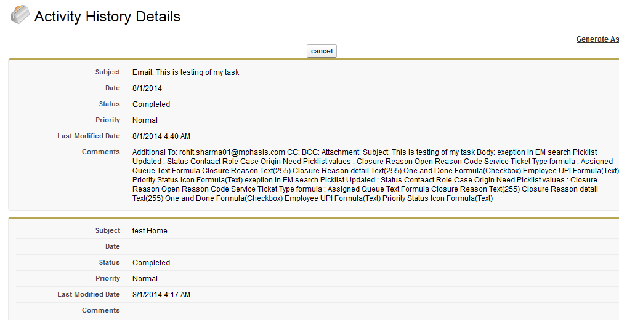Click the empty Date label under 'test Home'

pos(112,247)
